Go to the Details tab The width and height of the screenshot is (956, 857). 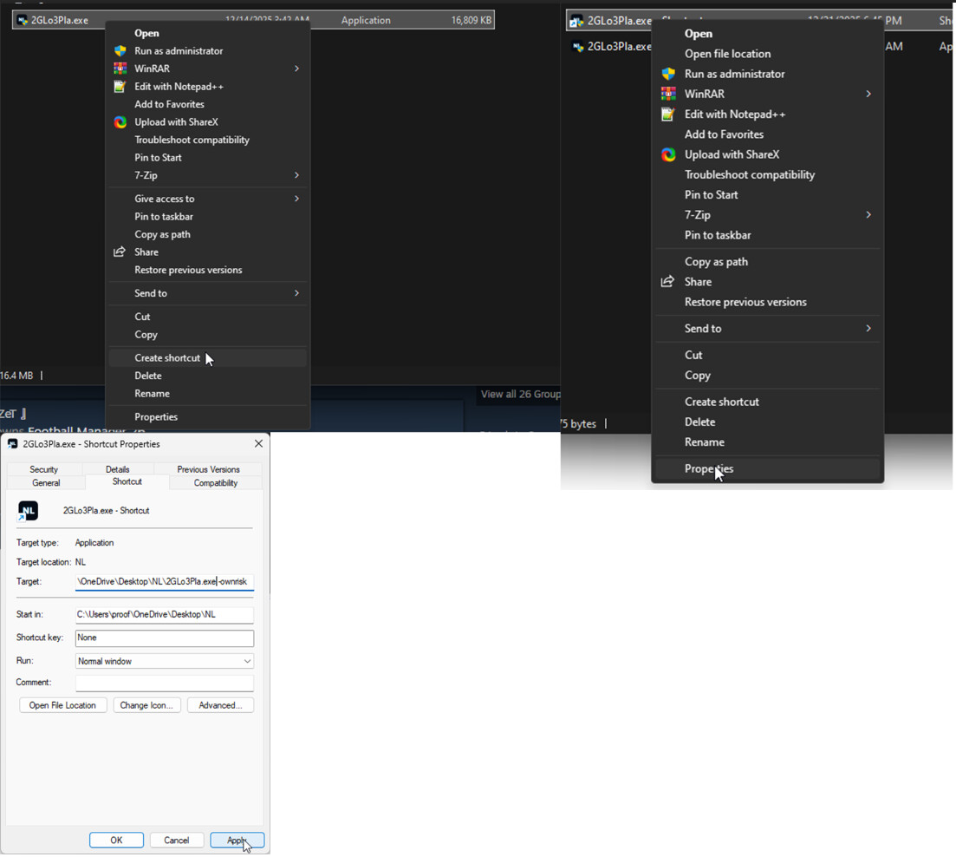(x=117, y=469)
